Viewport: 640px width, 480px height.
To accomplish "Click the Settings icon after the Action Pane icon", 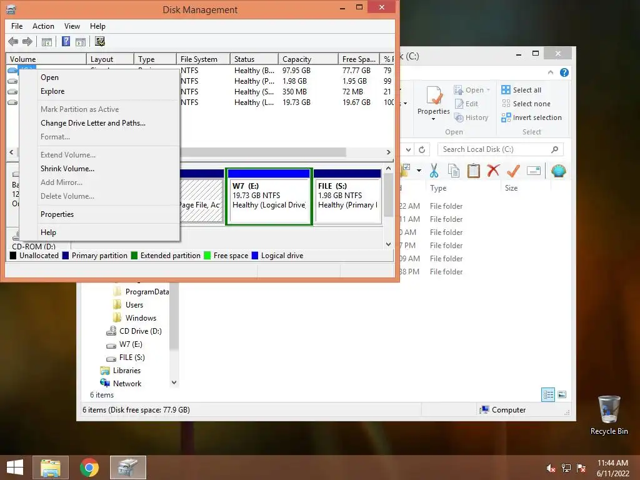I will tap(100, 41).
